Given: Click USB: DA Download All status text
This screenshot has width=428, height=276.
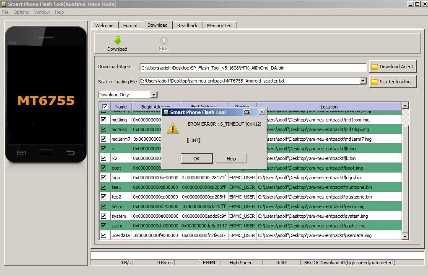Looking at the screenshot, I should click(x=348, y=263).
